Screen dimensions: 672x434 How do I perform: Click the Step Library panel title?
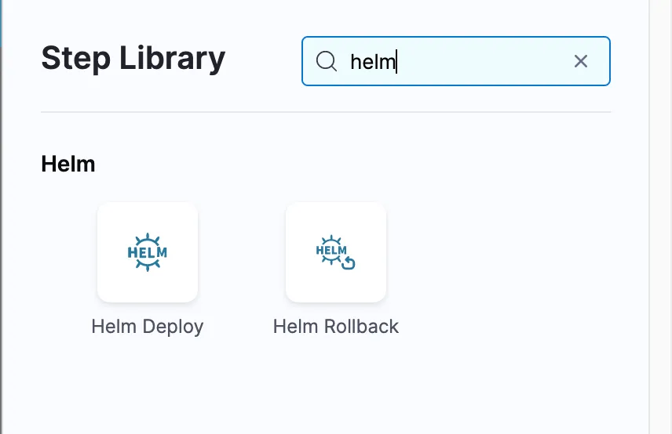point(133,58)
